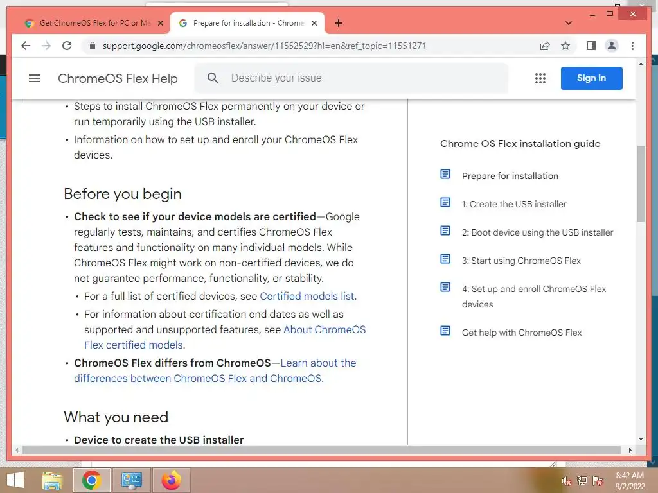This screenshot has height=493, width=658.
Task: Open Chrome side panel
Action: [591, 46]
